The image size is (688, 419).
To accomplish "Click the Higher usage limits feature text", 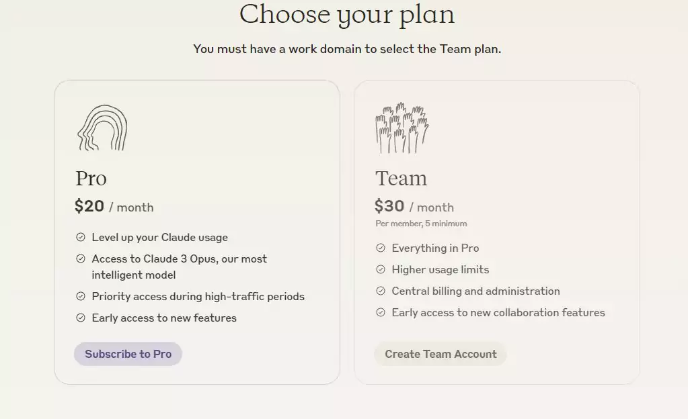I will click(440, 269).
